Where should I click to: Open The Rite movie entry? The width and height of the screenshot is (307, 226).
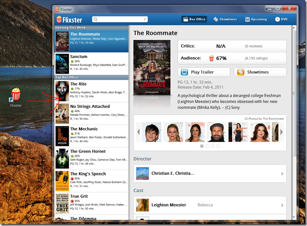92,91
